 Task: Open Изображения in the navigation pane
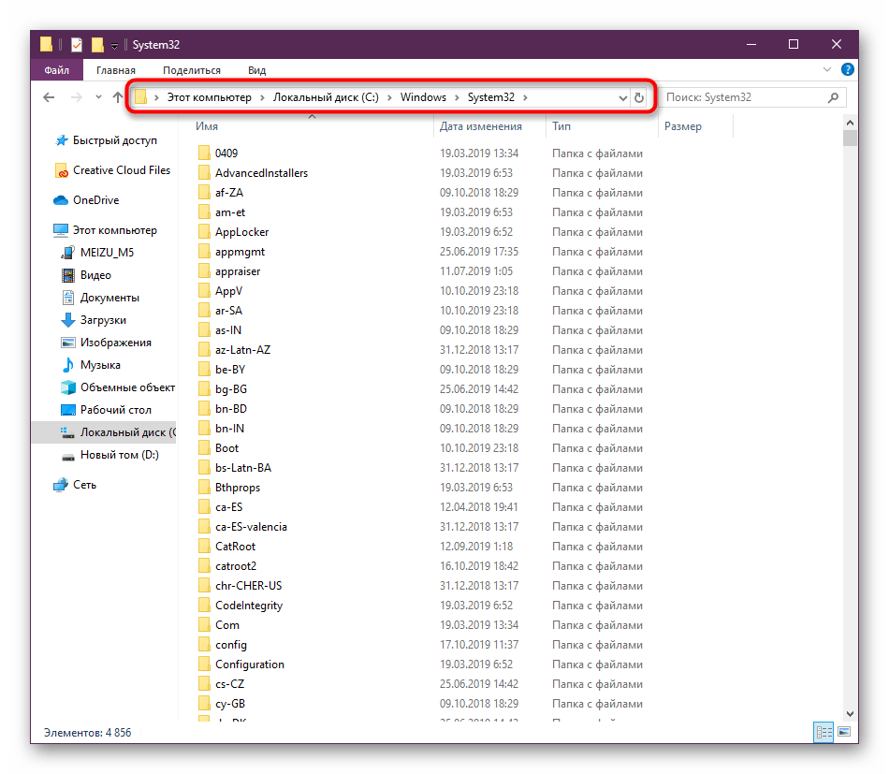tap(106, 343)
